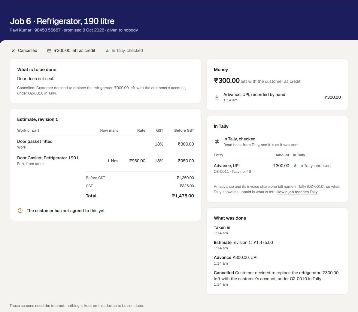Click the ₹300.00 amount in Door gasket fitted row
Image resolution: width=358 pixels, height=312 pixels.
[x=186, y=144]
